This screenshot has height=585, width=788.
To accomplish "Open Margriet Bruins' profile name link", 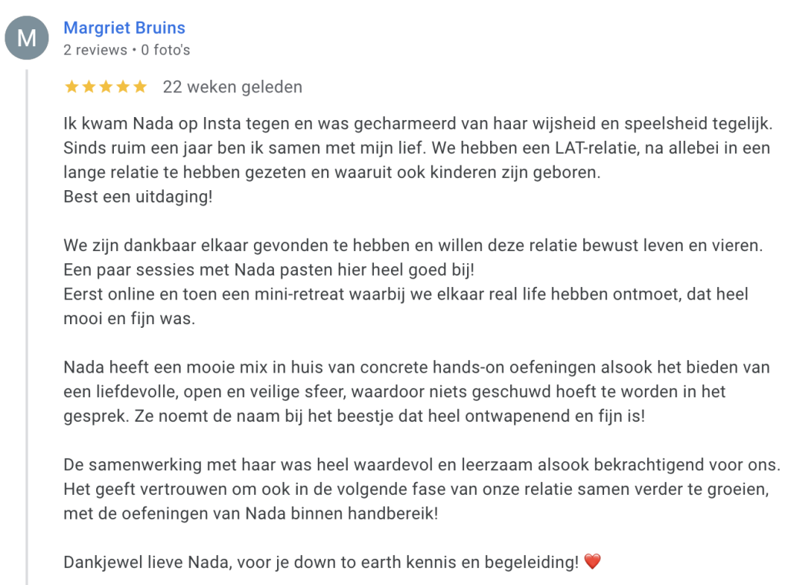I will click(x=124, y=28).
